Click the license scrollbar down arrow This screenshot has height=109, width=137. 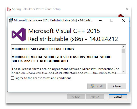pos(123,71)
